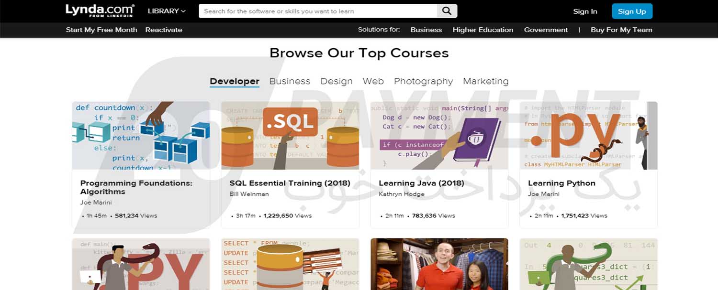Click Buy For My Team
The width and height of the screenshot is (718, 290).
point(621,30)
